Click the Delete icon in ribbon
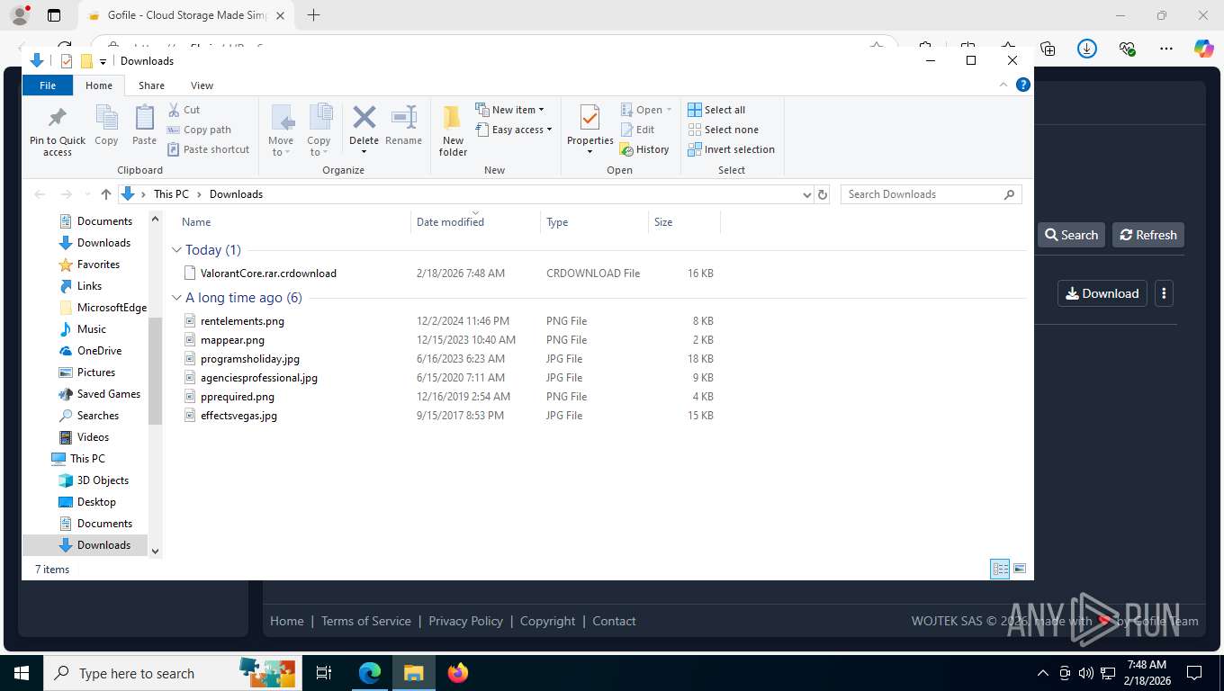 (x=364, y=117)
